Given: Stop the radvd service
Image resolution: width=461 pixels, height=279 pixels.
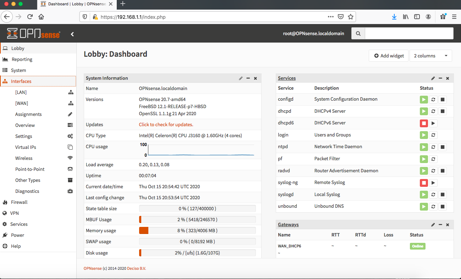Looking at the screenshot, I should [443, 171].
